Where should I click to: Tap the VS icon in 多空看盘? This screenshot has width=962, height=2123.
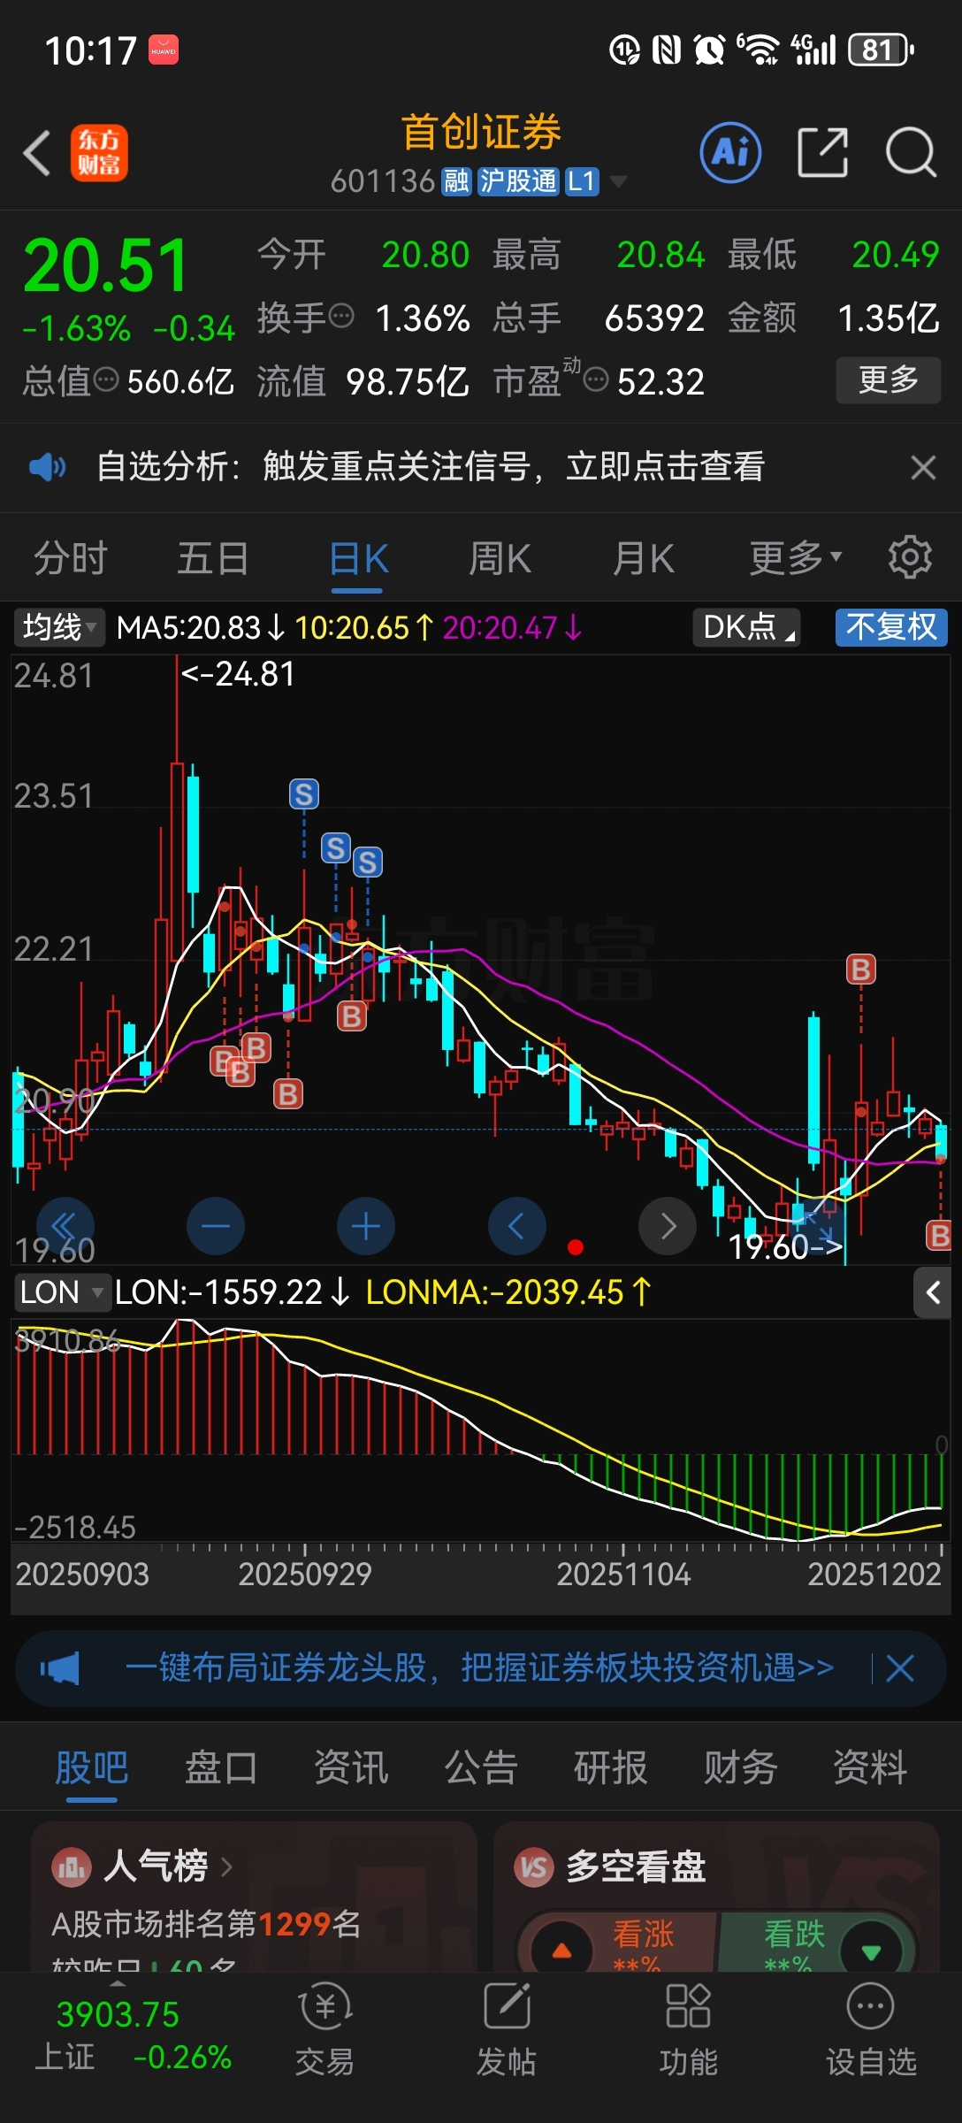pos(534,1867)
